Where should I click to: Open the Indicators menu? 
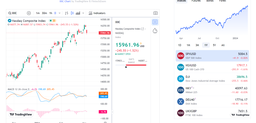click(x=97, y=13)
